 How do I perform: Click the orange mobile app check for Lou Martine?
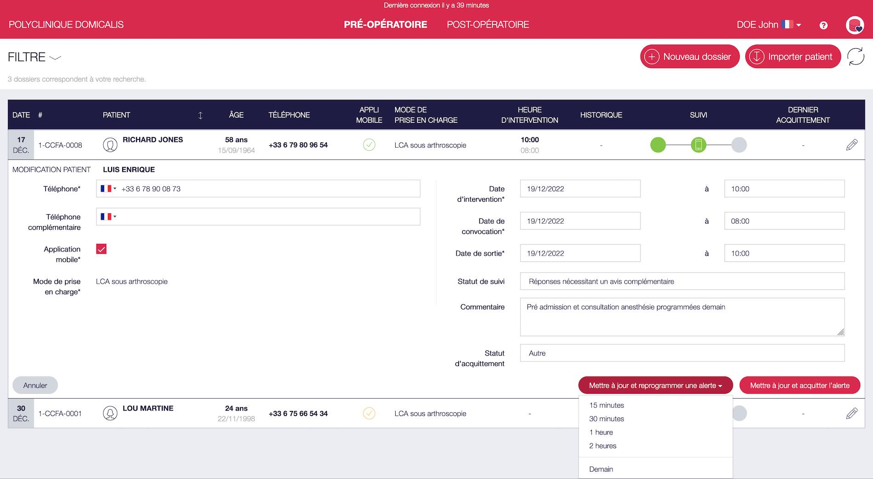pyautogui.click(x=369, y=413)
